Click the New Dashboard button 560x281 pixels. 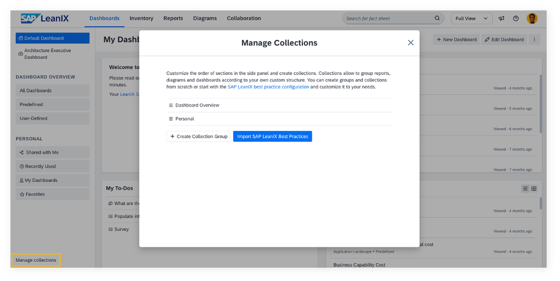tap(457, 39)
